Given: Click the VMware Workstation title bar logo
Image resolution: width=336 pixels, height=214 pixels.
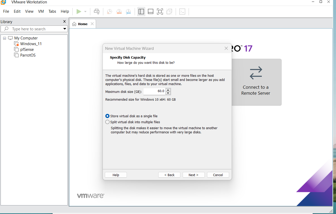Looking at the screenshot, I should coord(3,2).
